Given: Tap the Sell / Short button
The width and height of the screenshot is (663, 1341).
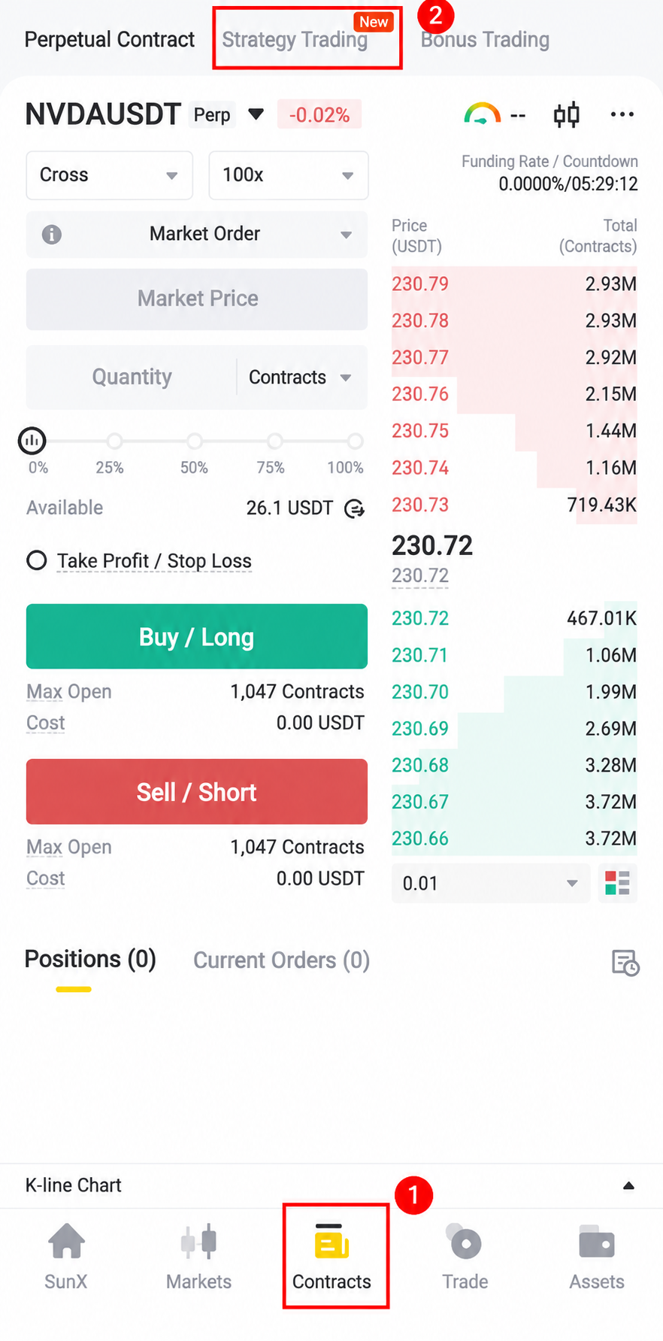Looking at the screenshot, I should pos(197,791).
